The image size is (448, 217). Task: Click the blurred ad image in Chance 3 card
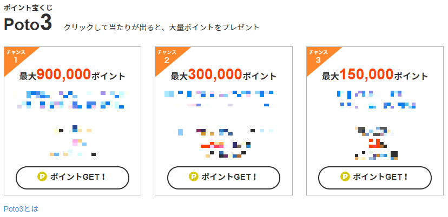click(376, 143)
